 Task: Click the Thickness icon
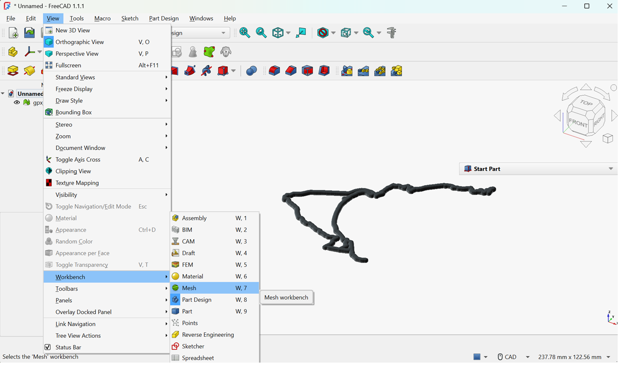[x=324, y=71]
